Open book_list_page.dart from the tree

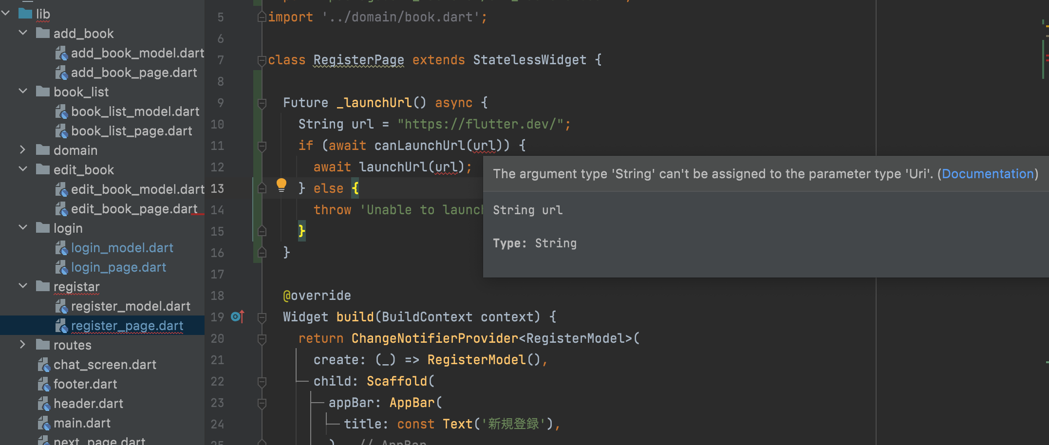131,130
